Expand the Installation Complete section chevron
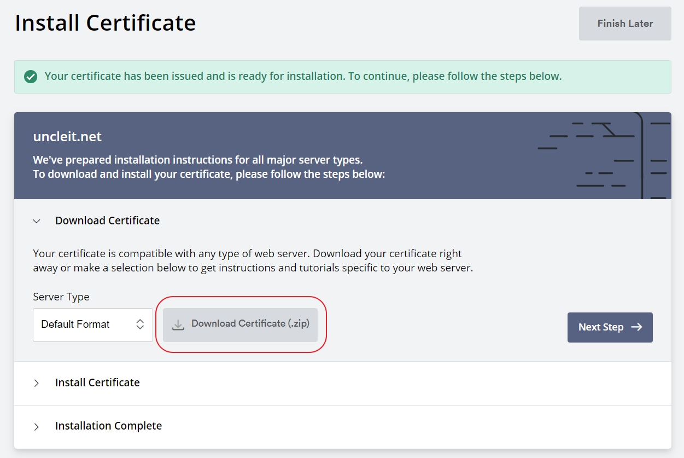 pyautogui.click(x=37, y=427)
